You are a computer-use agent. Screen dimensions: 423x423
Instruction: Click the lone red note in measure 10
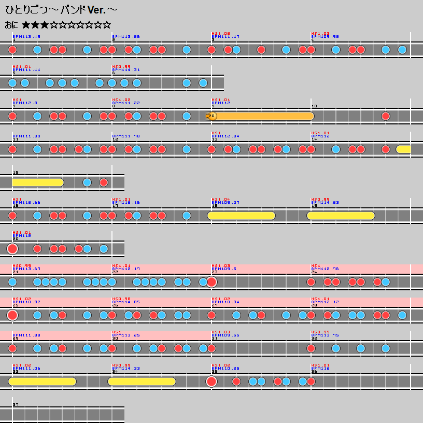[386, 116]
